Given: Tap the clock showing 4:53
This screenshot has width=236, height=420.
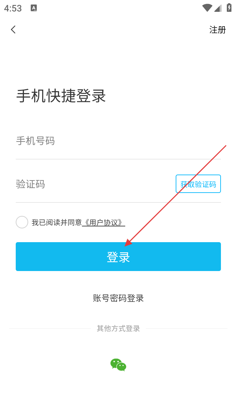Looking at the screenshot, I should [13, 9].
